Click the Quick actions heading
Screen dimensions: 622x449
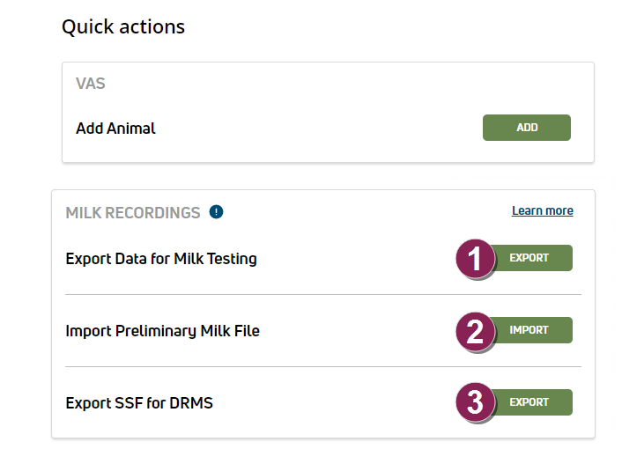pyautogui.click(x=123, y=27)
